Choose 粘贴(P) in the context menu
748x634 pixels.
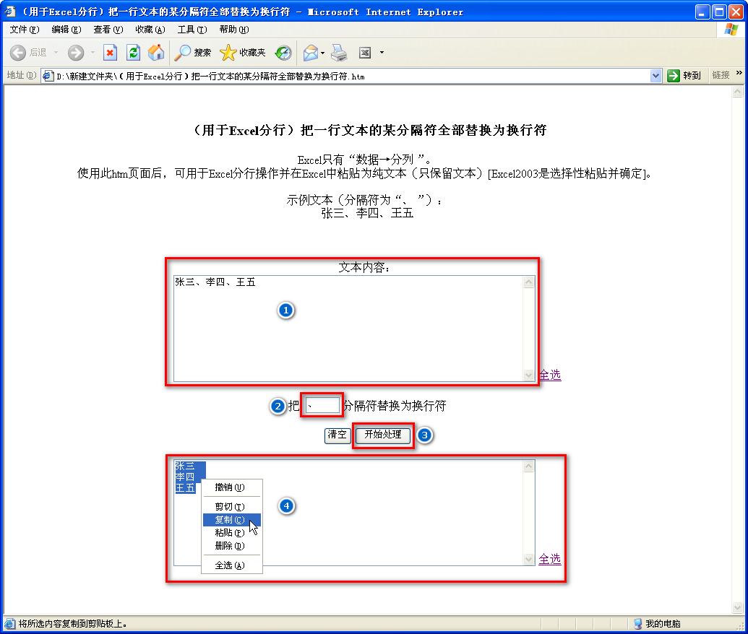[x=232, y=533]
